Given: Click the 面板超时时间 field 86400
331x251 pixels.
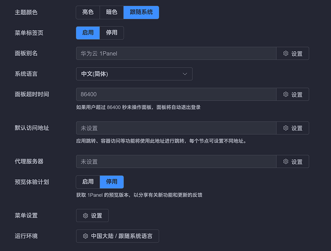Looking at the screenshot, I should (176, 94).
